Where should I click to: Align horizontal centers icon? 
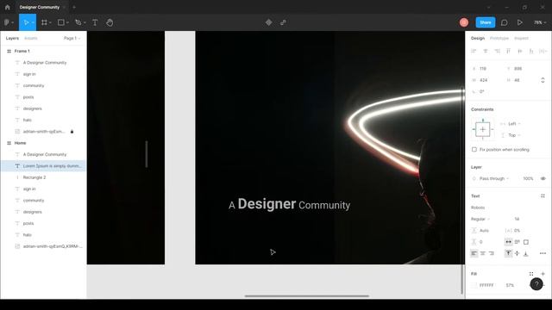pyautogui.click(x=486, y=52)
